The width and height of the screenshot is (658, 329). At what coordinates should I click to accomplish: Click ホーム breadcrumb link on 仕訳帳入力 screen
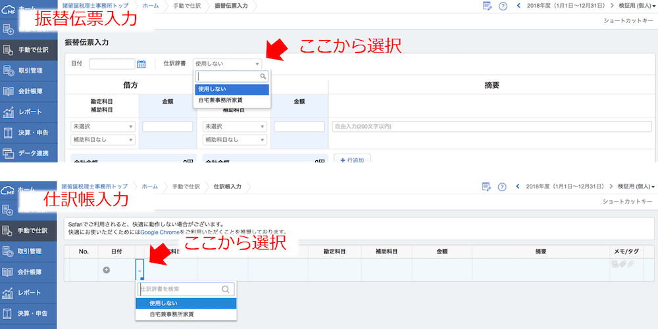coord(150,186)
